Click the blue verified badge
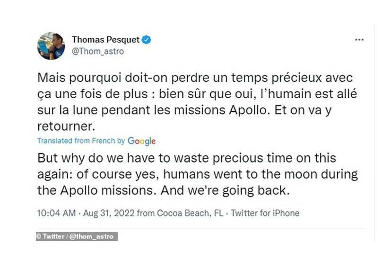 [x=147, y=40]
